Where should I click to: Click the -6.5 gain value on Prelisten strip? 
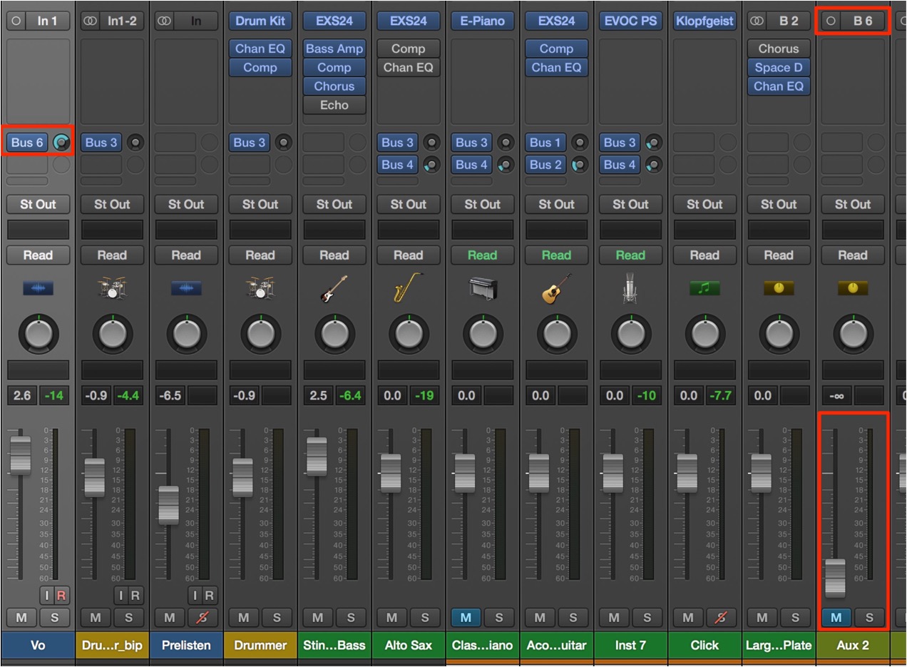pos(170,395)
